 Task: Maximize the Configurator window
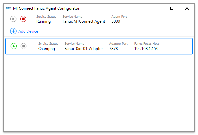click(172, 8)
